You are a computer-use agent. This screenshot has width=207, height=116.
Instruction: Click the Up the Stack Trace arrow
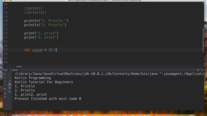pos(10,74)
